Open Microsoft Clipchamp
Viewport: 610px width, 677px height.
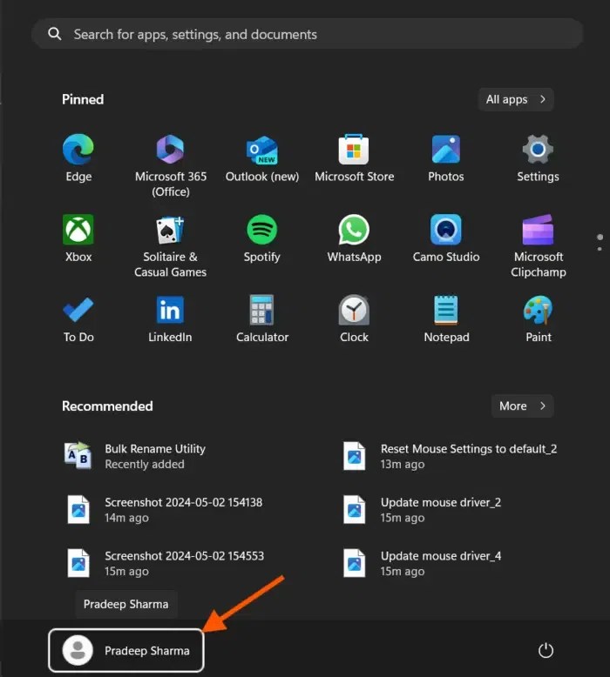click(x=538, y=246)
